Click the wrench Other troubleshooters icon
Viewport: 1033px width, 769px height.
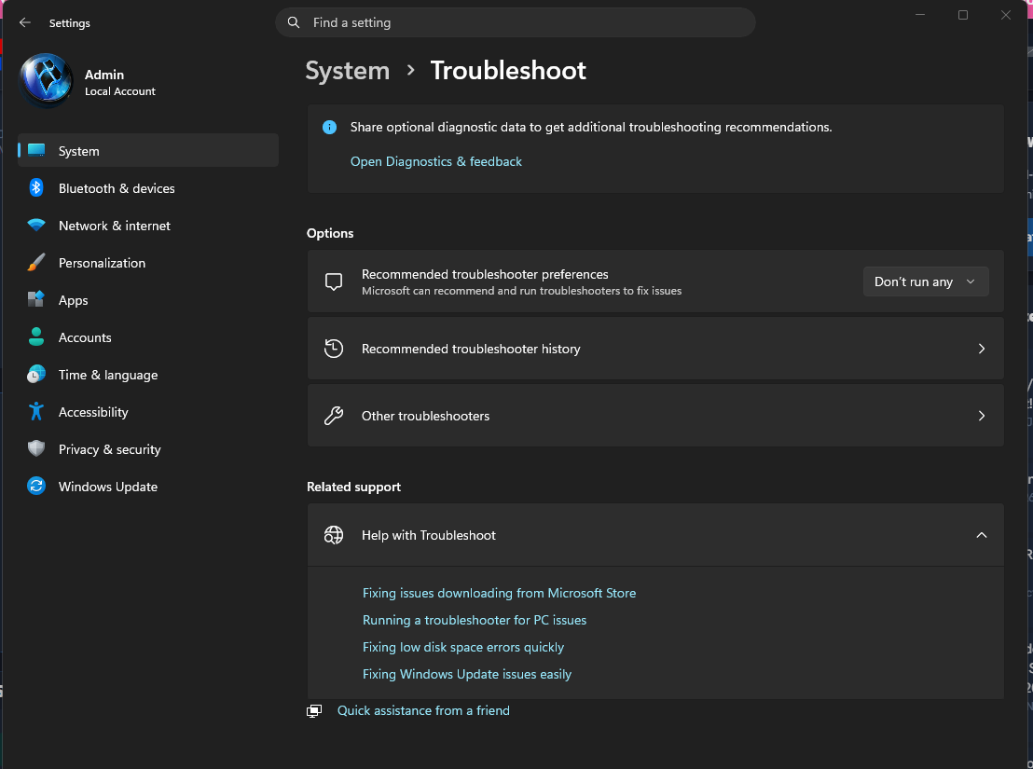click(x=334, y=416)
